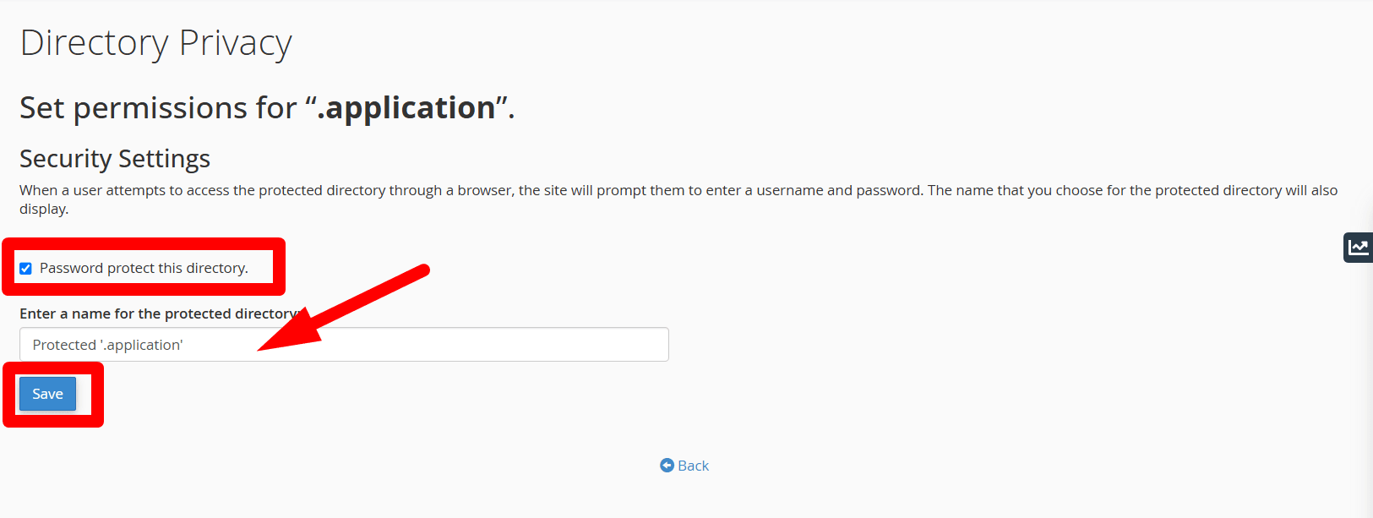Follow the Back link text
1373x518 pixels.
tap(693, 466)
